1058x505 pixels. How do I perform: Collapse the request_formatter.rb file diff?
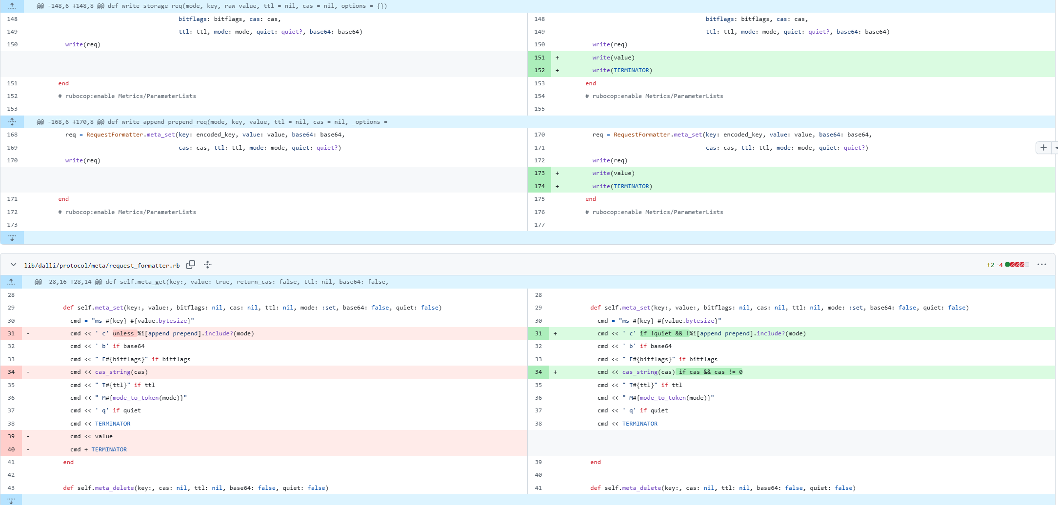(14, 265)
